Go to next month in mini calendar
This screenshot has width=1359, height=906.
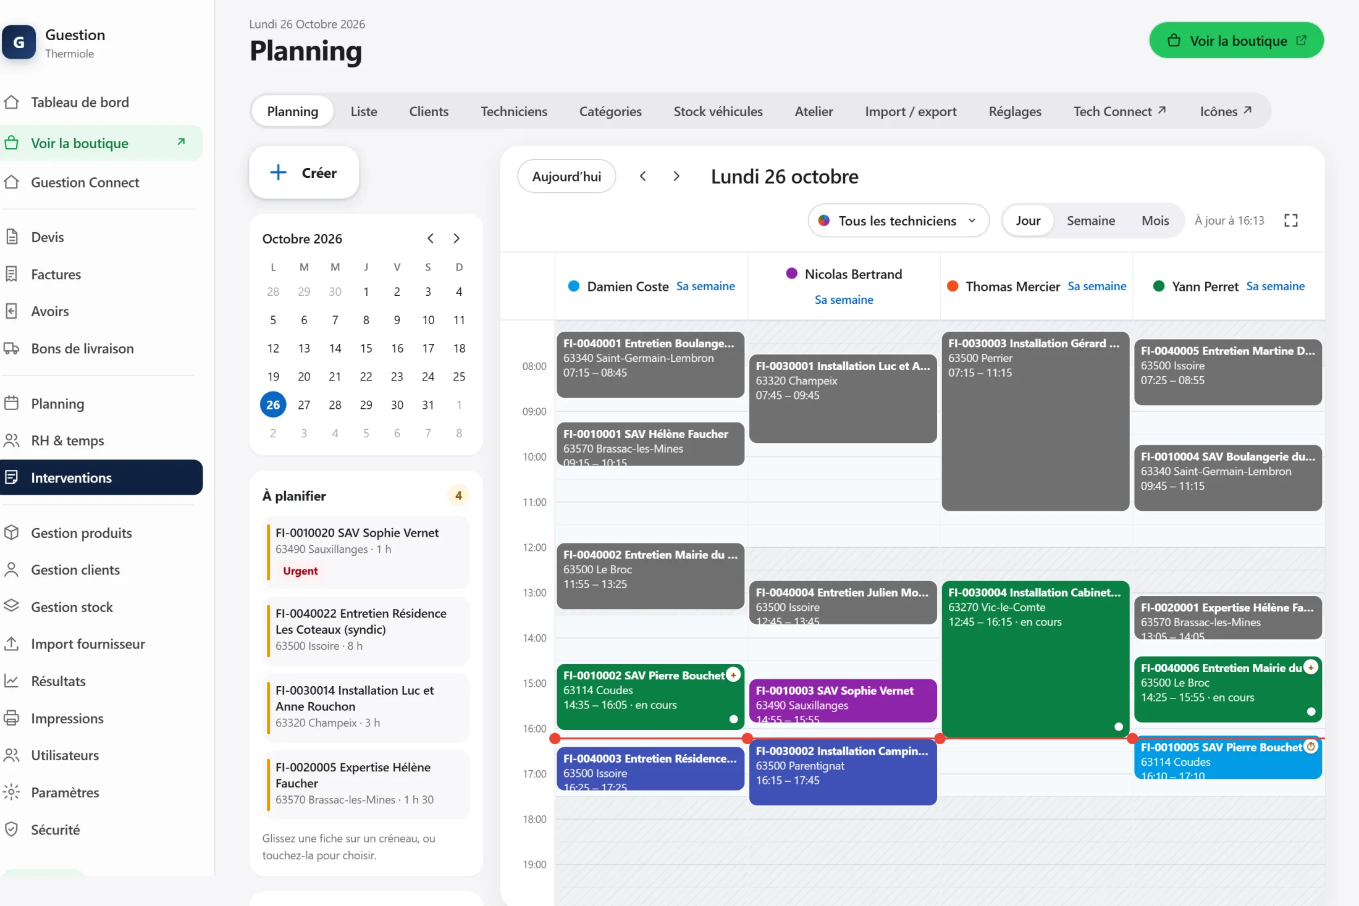click(x=457, y=238)
